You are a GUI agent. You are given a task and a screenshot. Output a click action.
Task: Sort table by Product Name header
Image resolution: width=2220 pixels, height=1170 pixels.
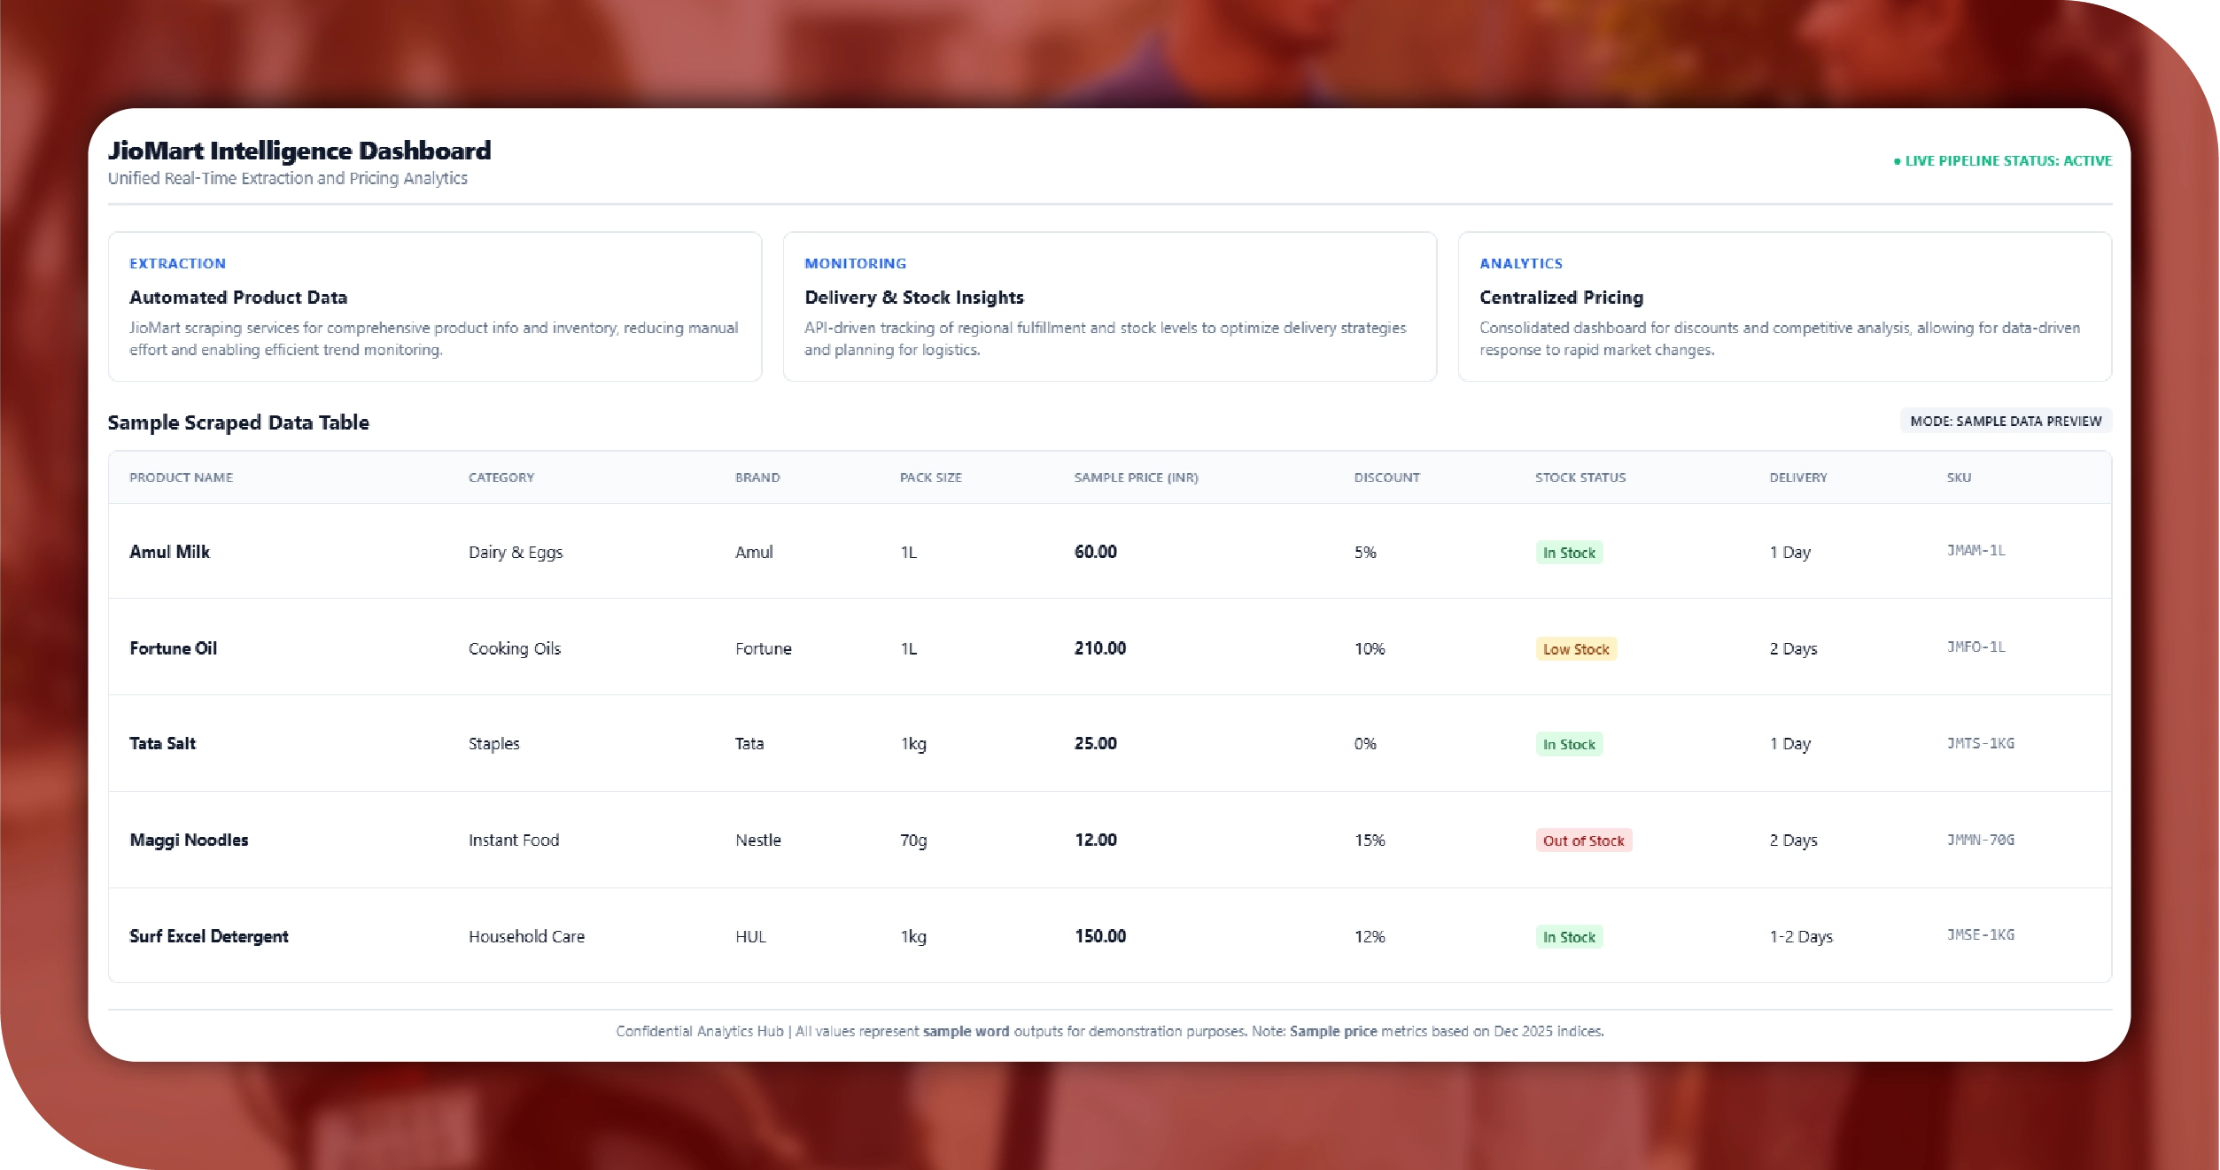[181, 477]
